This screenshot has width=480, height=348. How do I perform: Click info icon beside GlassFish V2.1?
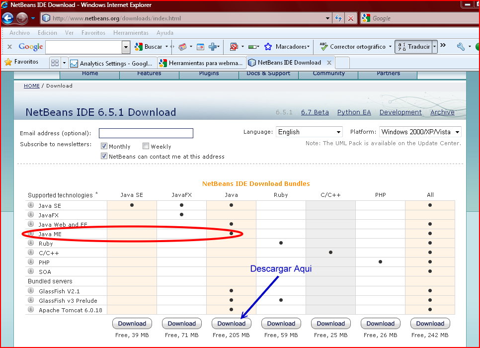tap(31, 290)
